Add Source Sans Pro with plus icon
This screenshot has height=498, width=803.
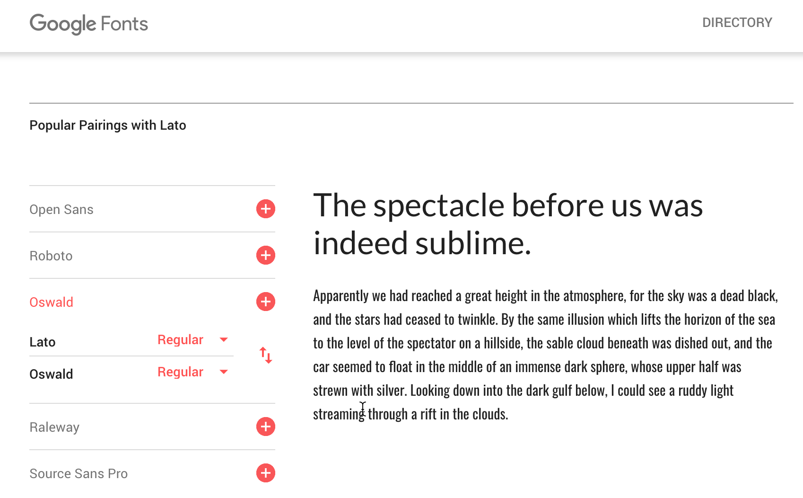(x=266, y=473)
